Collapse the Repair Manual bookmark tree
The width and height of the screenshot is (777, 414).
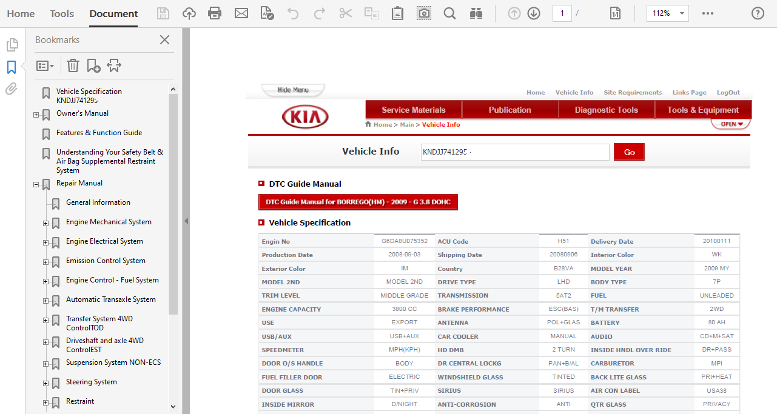[36, 184]
